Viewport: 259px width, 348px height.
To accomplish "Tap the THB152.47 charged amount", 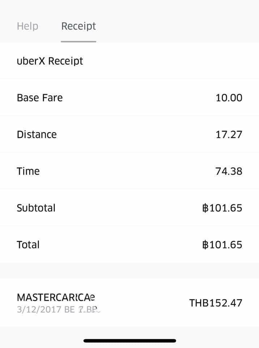I will click(x=216, y=303).
